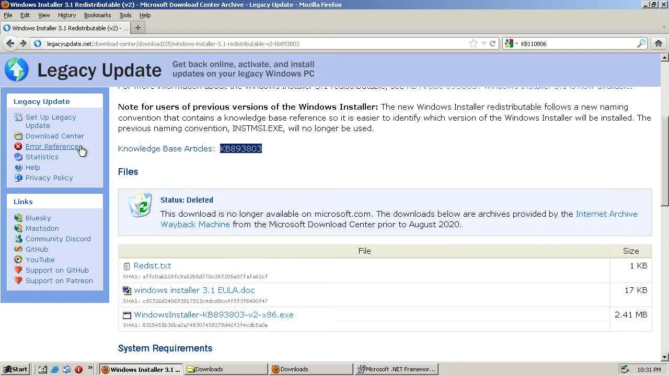Click the Community Discord icon
This screenshot has height=376, width=669.
(18, 239)
